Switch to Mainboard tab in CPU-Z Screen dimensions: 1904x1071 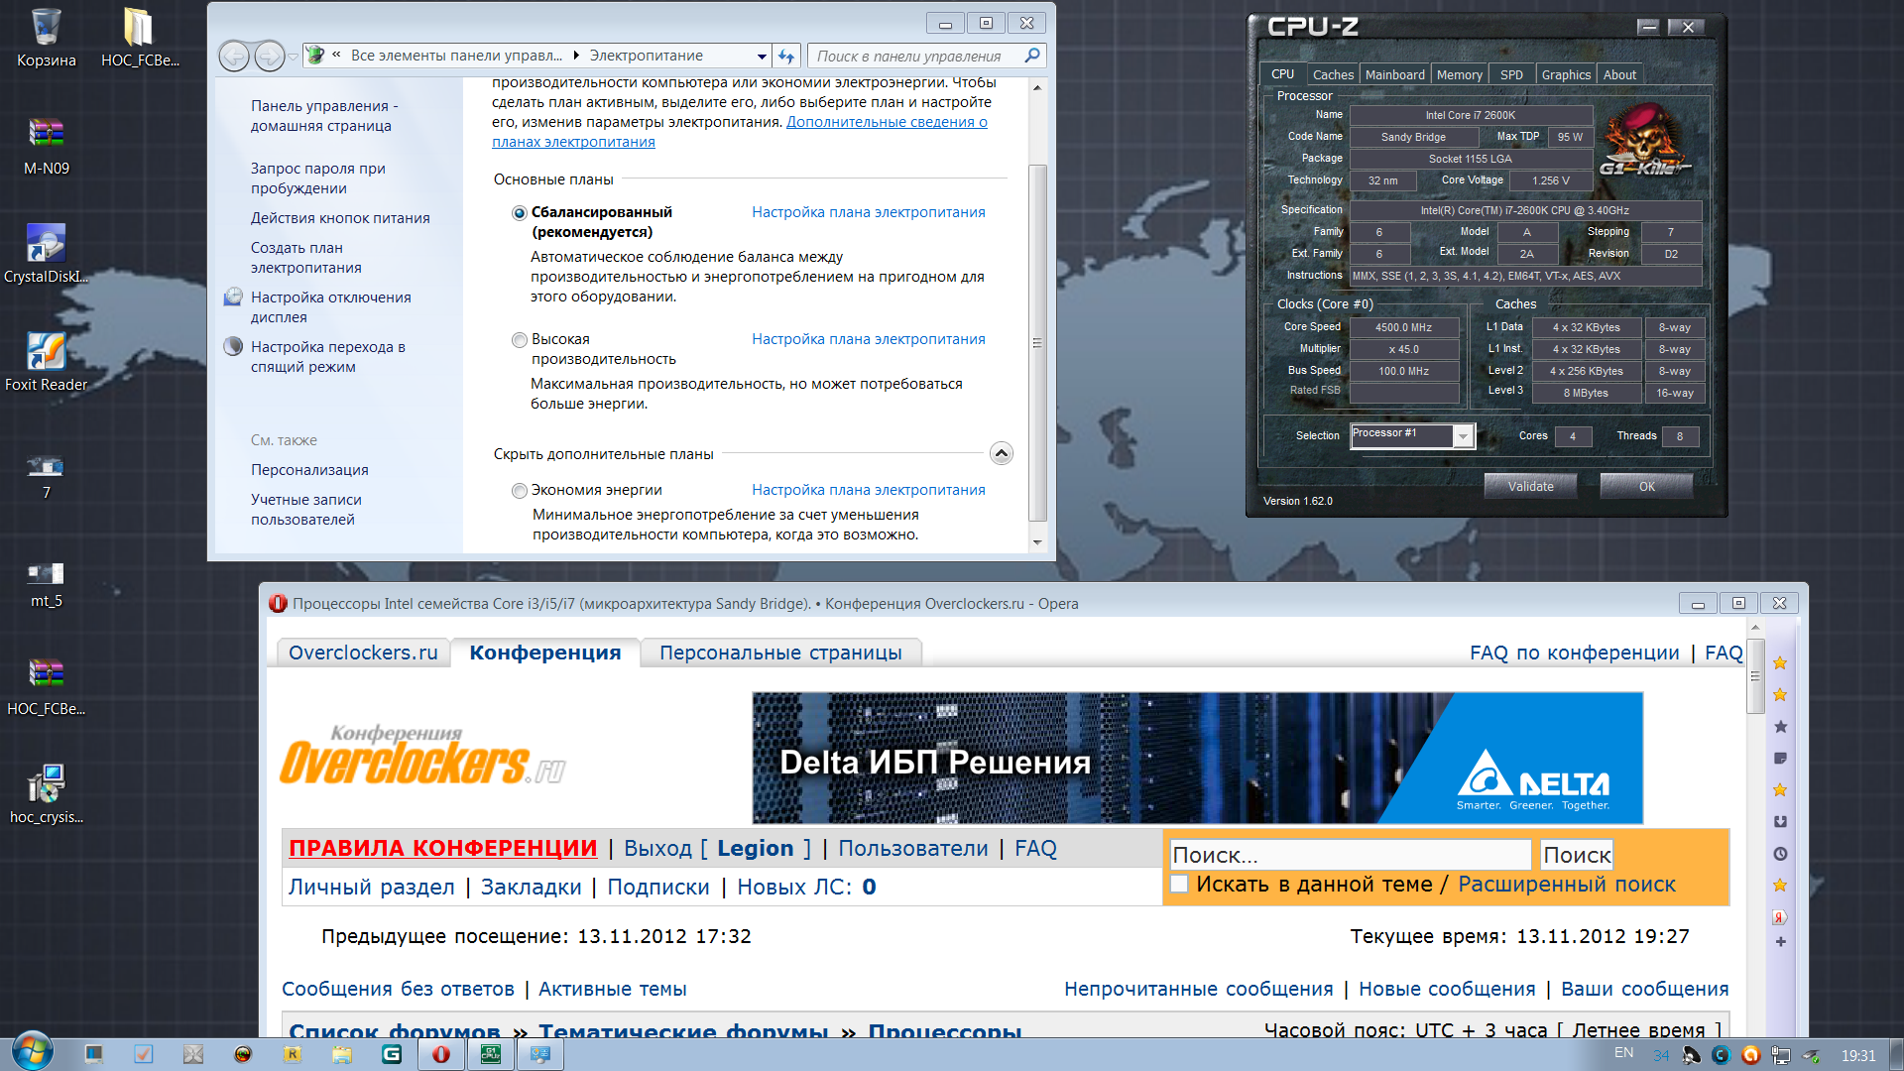(1394, 74)
